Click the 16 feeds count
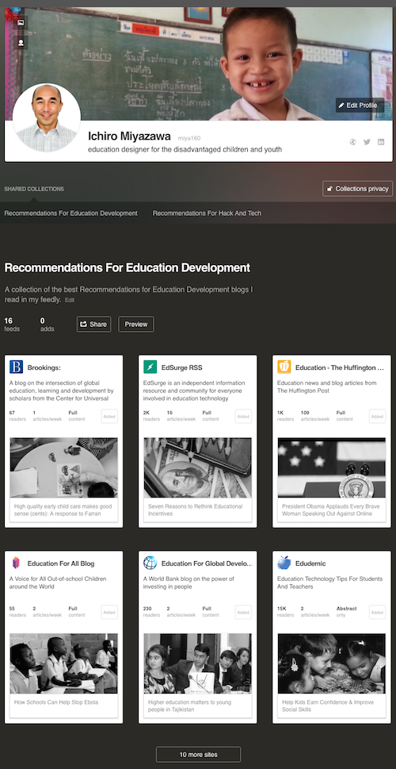The width and height of the screenshot is (396, 769). click(12, 325)
